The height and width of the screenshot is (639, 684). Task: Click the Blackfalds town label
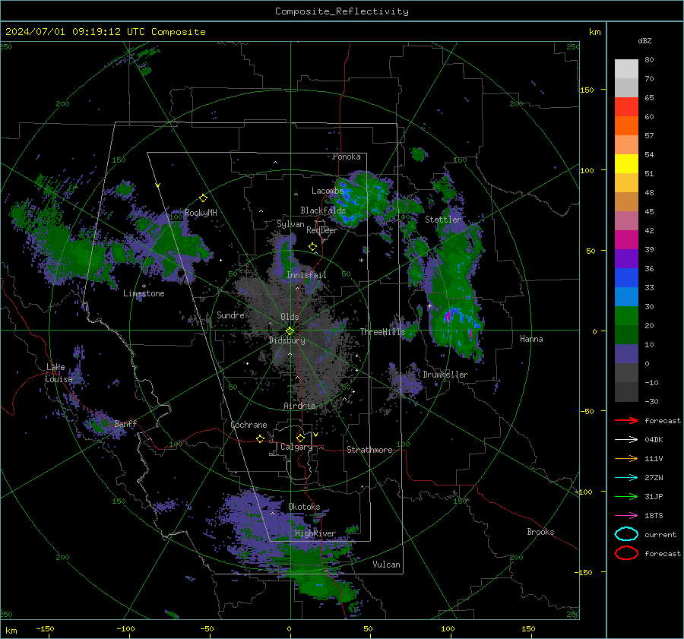click(x=323, y=210)
